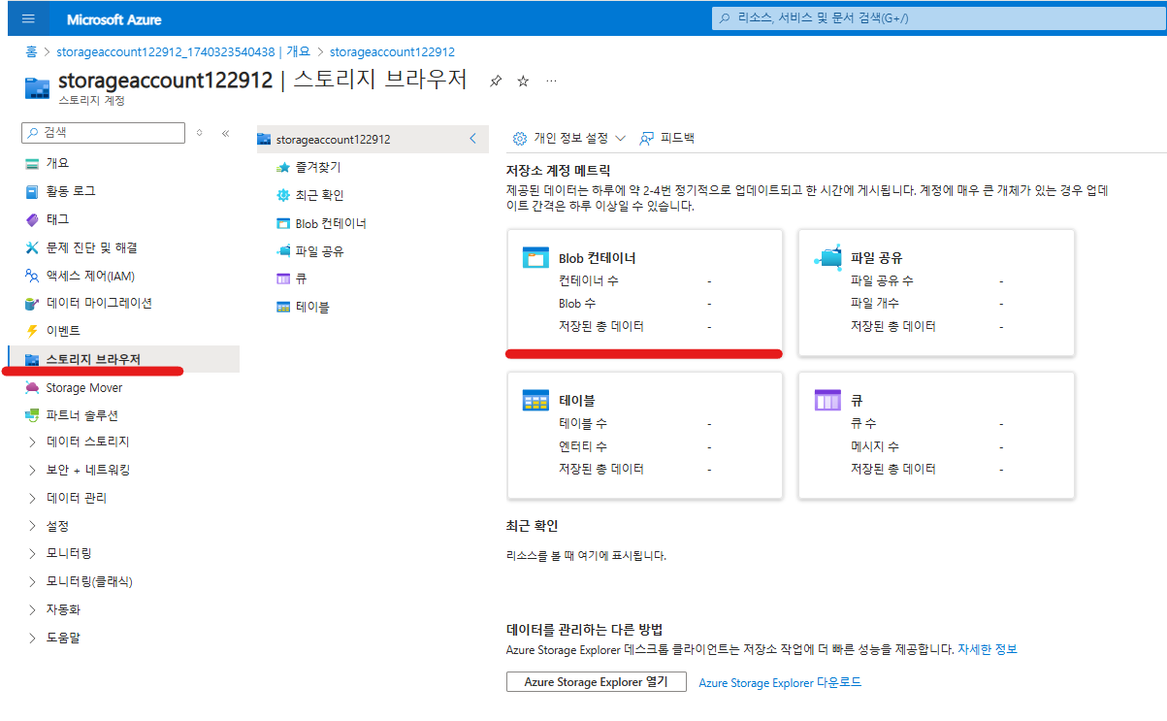Select Blob 컨테이너 tree item
This screenshot has width=1167, height=721.
tap(331, 223)
